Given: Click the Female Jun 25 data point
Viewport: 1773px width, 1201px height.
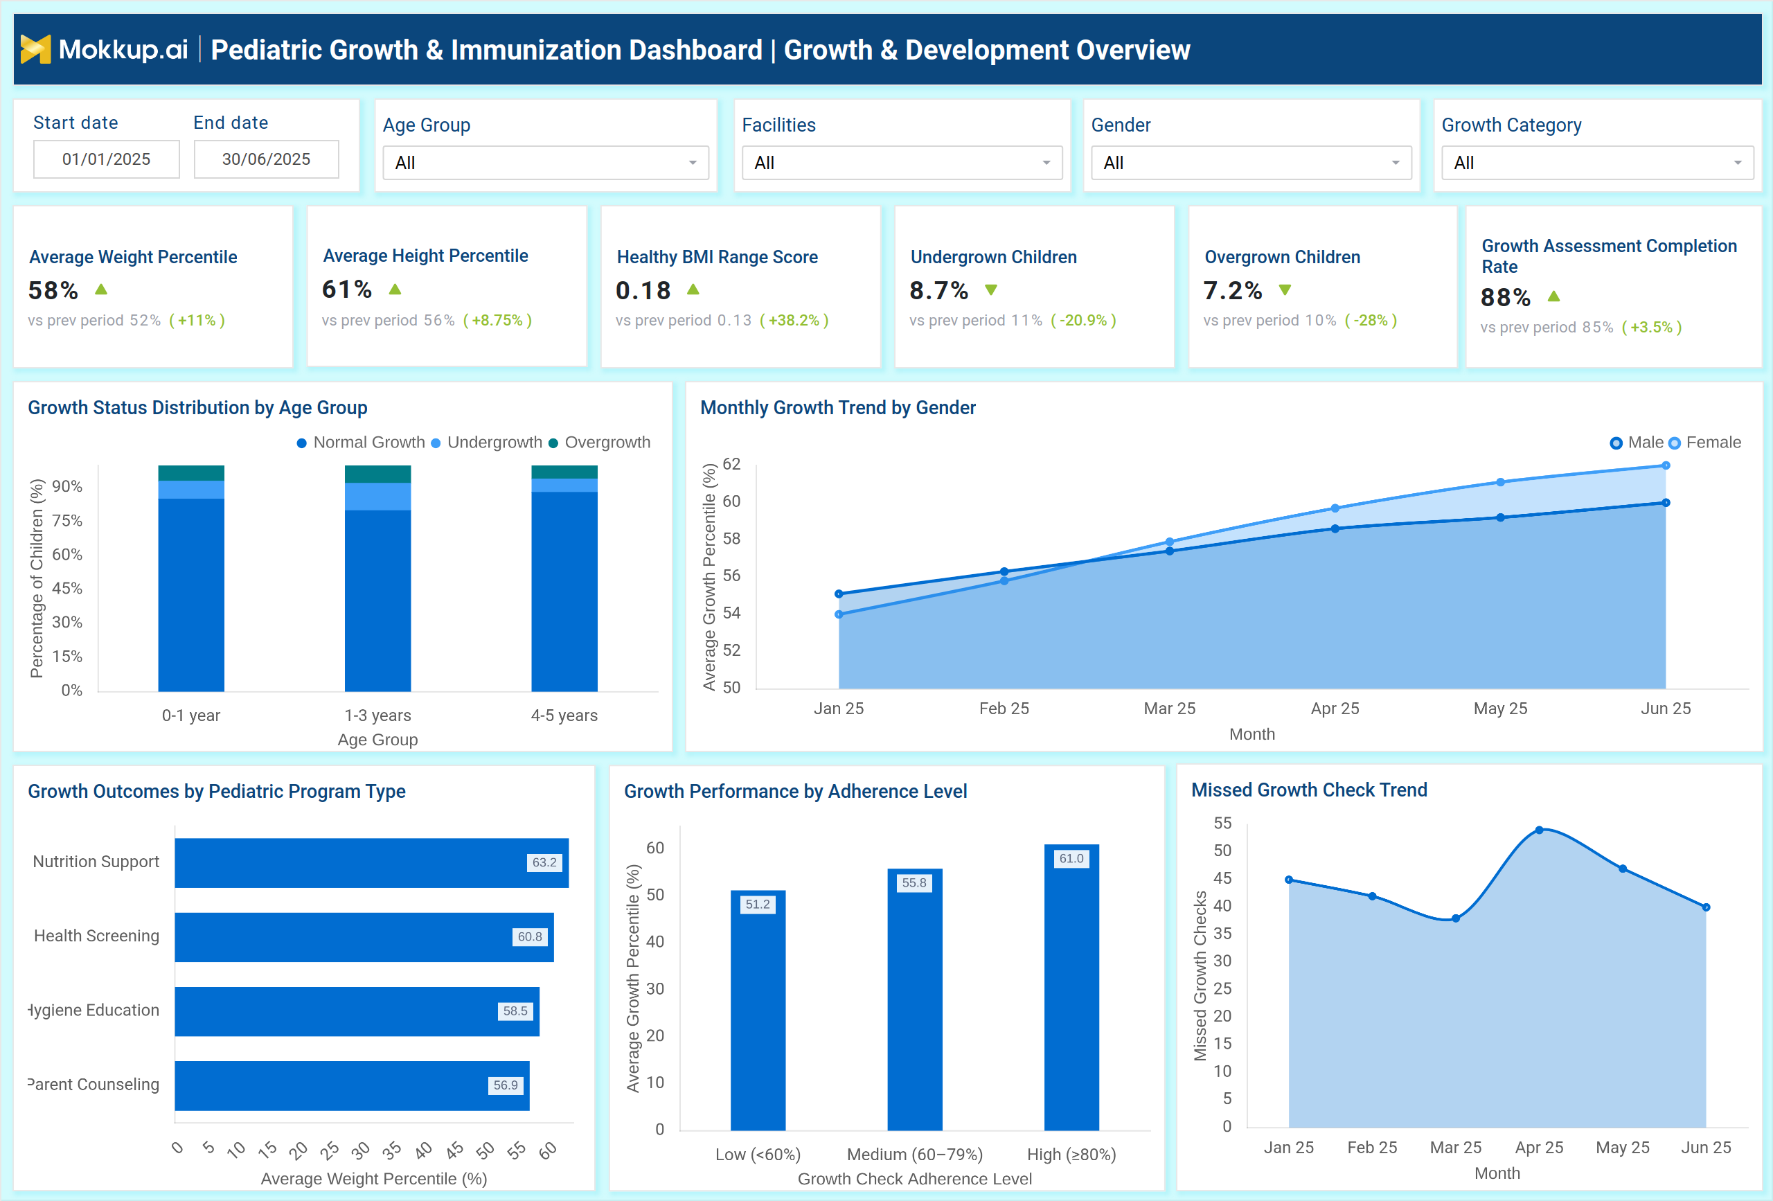Looking at the screenshot, I should click(1666, 465).
